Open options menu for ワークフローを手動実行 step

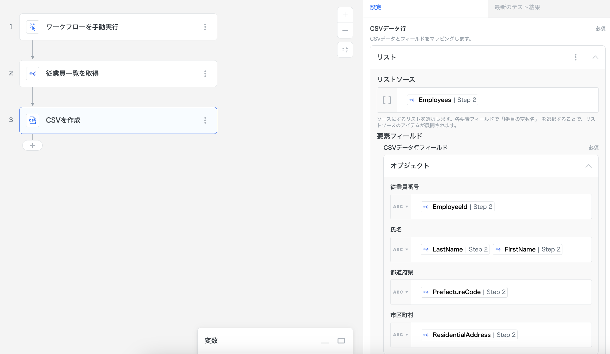coord(205,27)
